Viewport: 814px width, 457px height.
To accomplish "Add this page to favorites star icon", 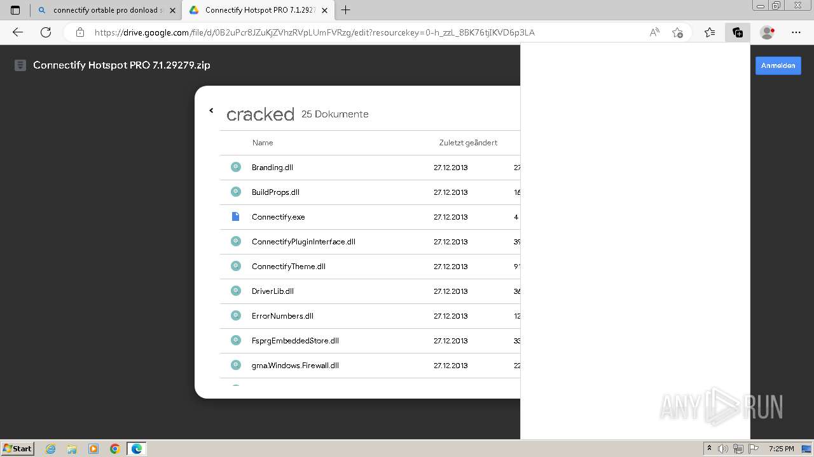I will click(677, 32).
